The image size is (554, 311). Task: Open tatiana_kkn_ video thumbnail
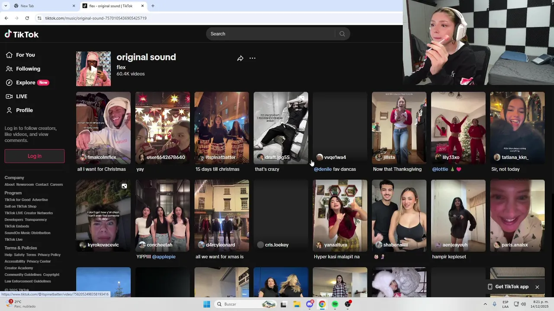(518, 128)
